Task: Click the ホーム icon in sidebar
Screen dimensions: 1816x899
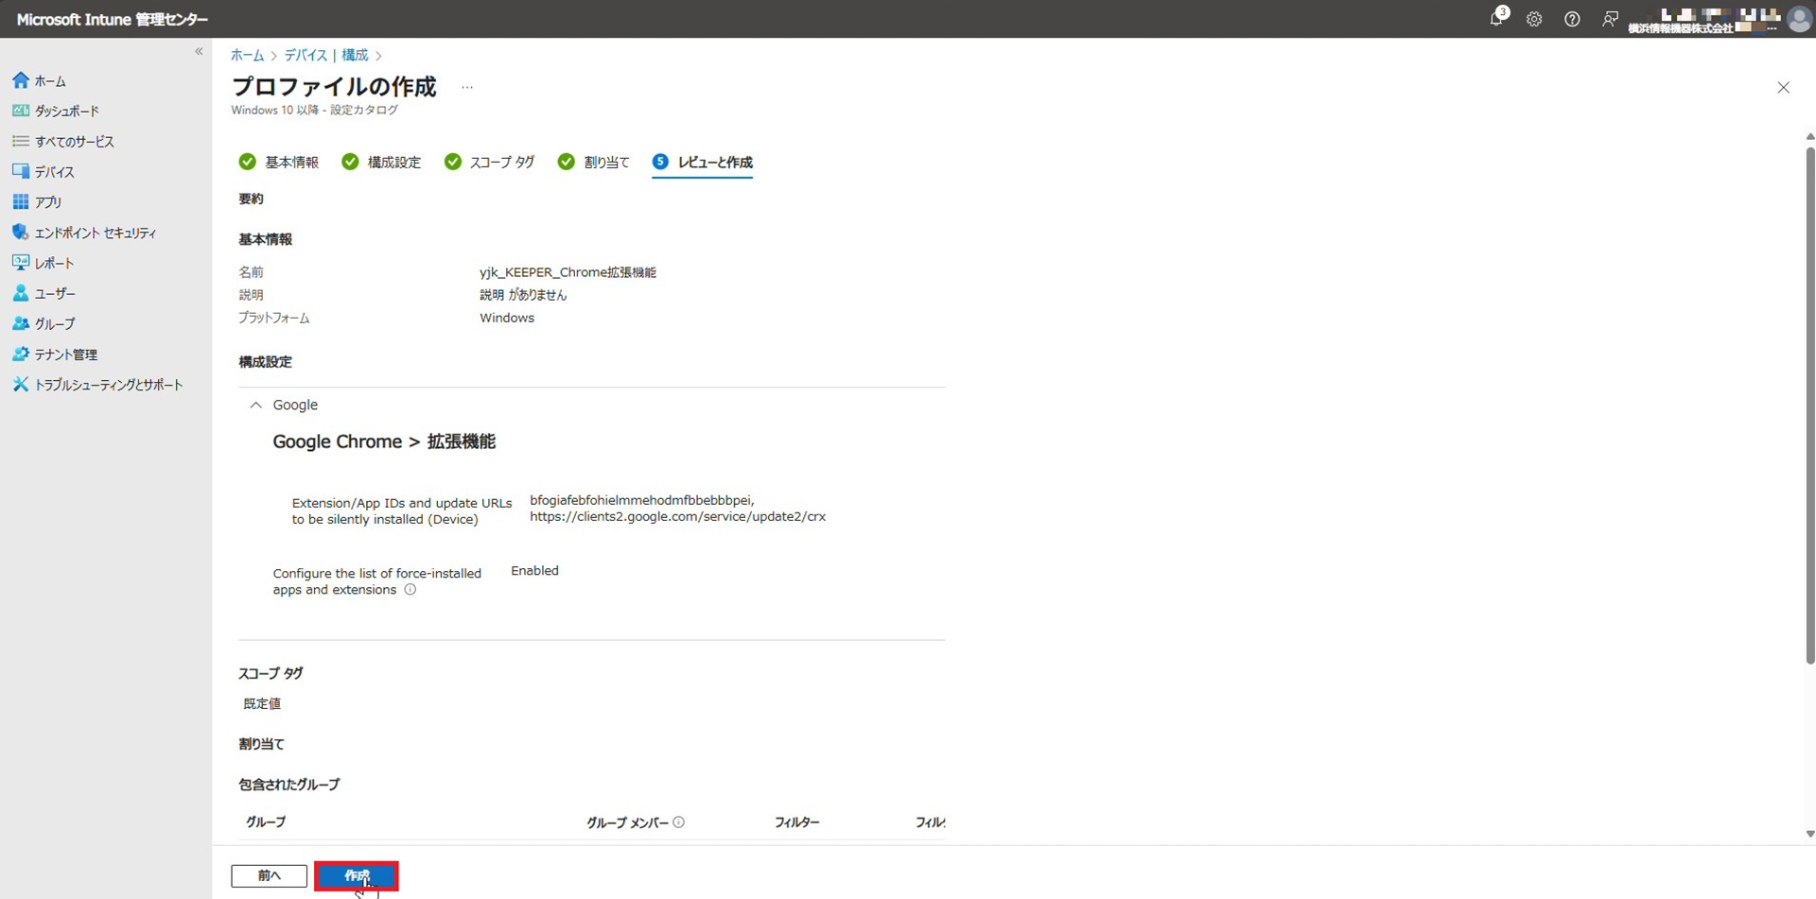Action: [x=21, y=80]
